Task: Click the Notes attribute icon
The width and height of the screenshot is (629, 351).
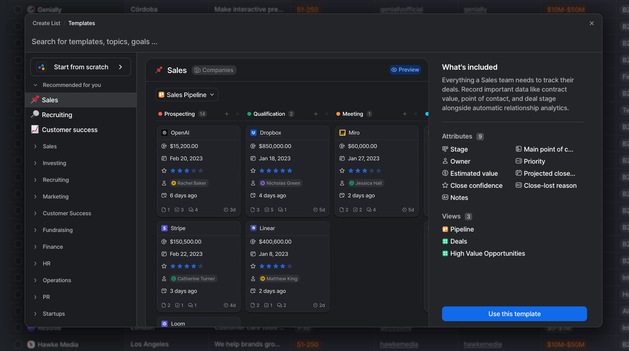Action: 445,198
